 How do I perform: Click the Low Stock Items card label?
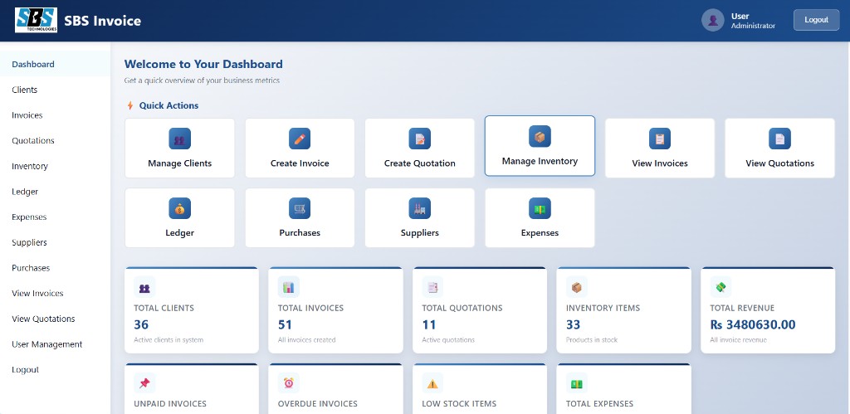pyautogui.click(x=459, y=404)
